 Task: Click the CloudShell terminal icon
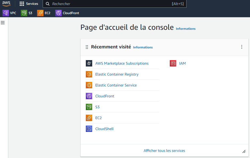coord(89,129)
